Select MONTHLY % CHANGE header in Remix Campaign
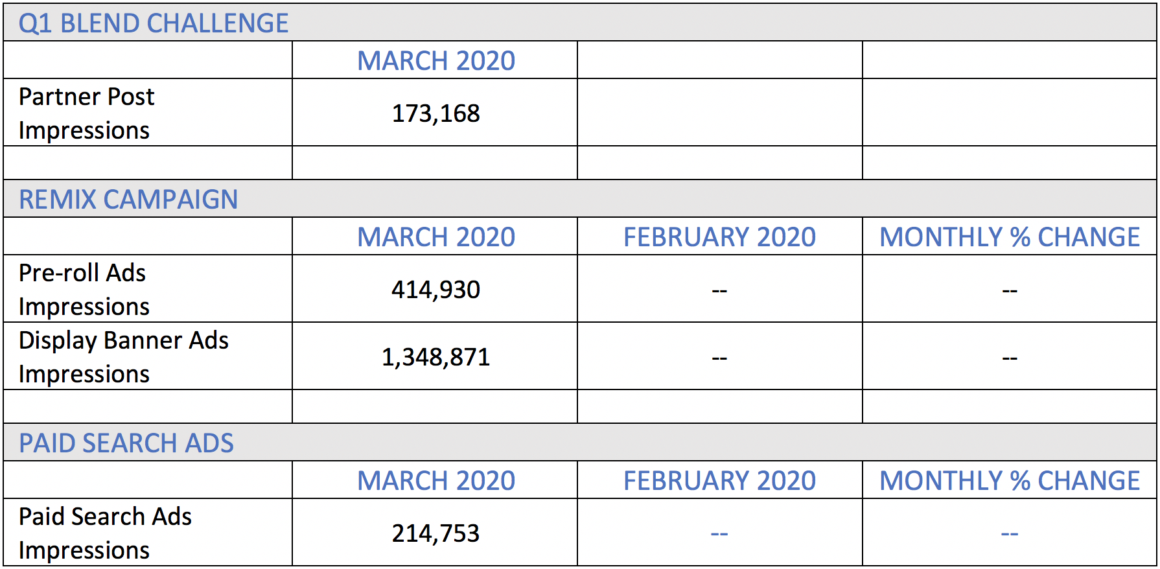 pyautogui.click(x=1009, y=237)
